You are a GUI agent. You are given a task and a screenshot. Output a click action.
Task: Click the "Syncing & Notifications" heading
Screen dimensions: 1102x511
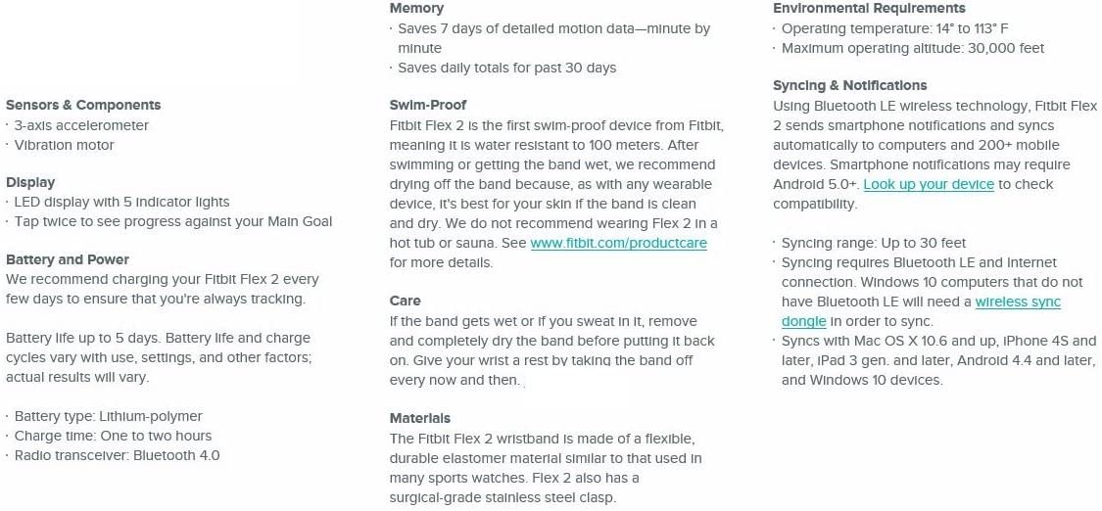pos(849,85)
